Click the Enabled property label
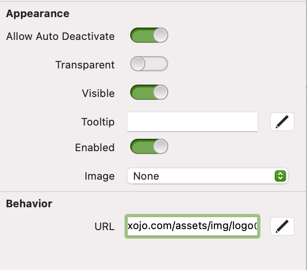 coord(95,147)
